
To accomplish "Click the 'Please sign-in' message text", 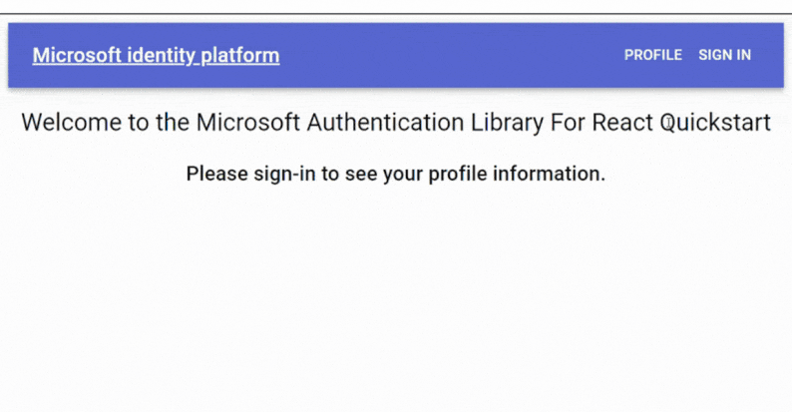I will point(396,174).
